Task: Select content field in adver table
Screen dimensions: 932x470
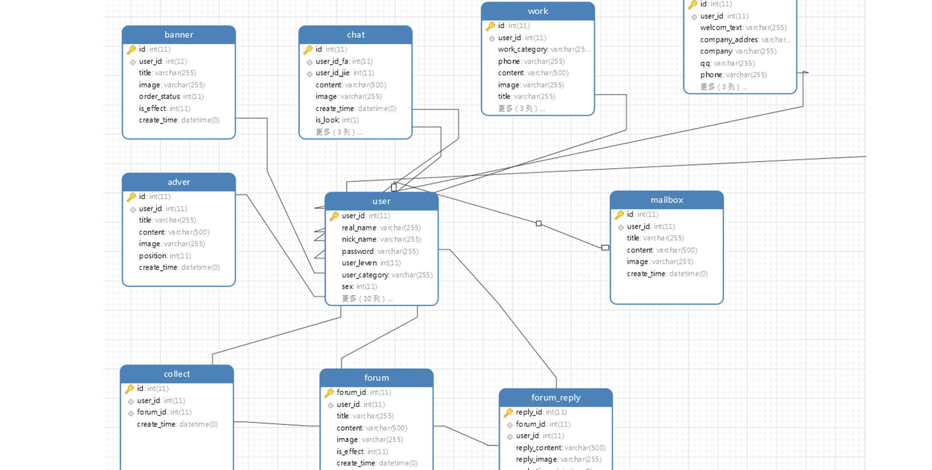Action: point(174,232)
